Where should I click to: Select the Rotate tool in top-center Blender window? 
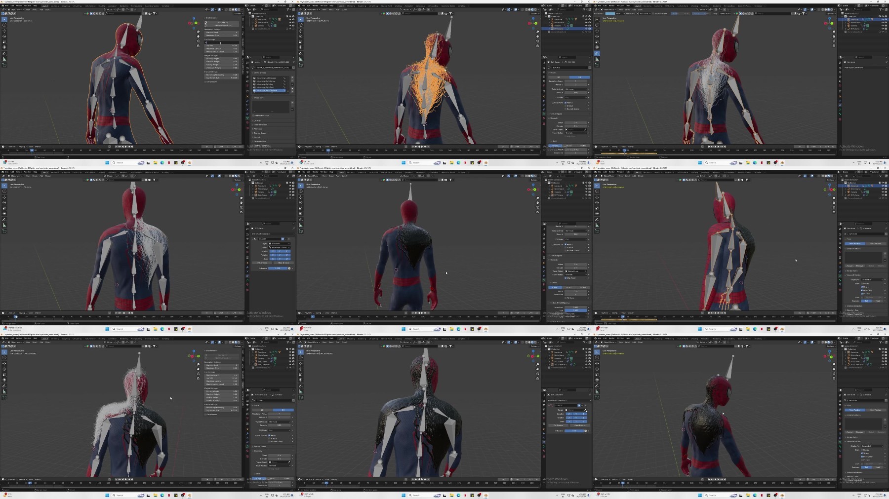(301, 36)
